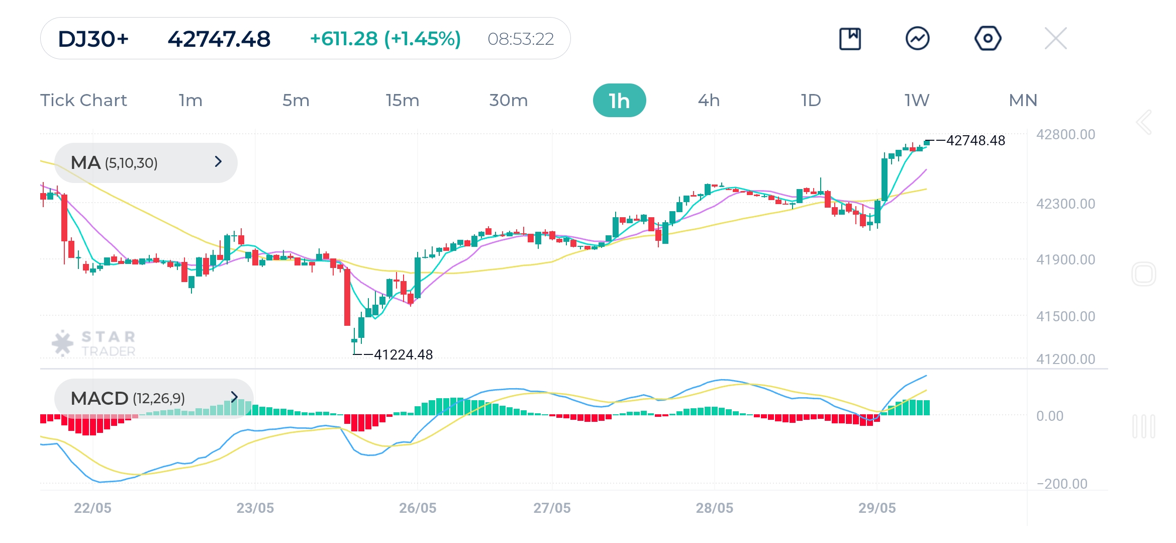Click the save chart bookmark icon

tap(850, 39)
